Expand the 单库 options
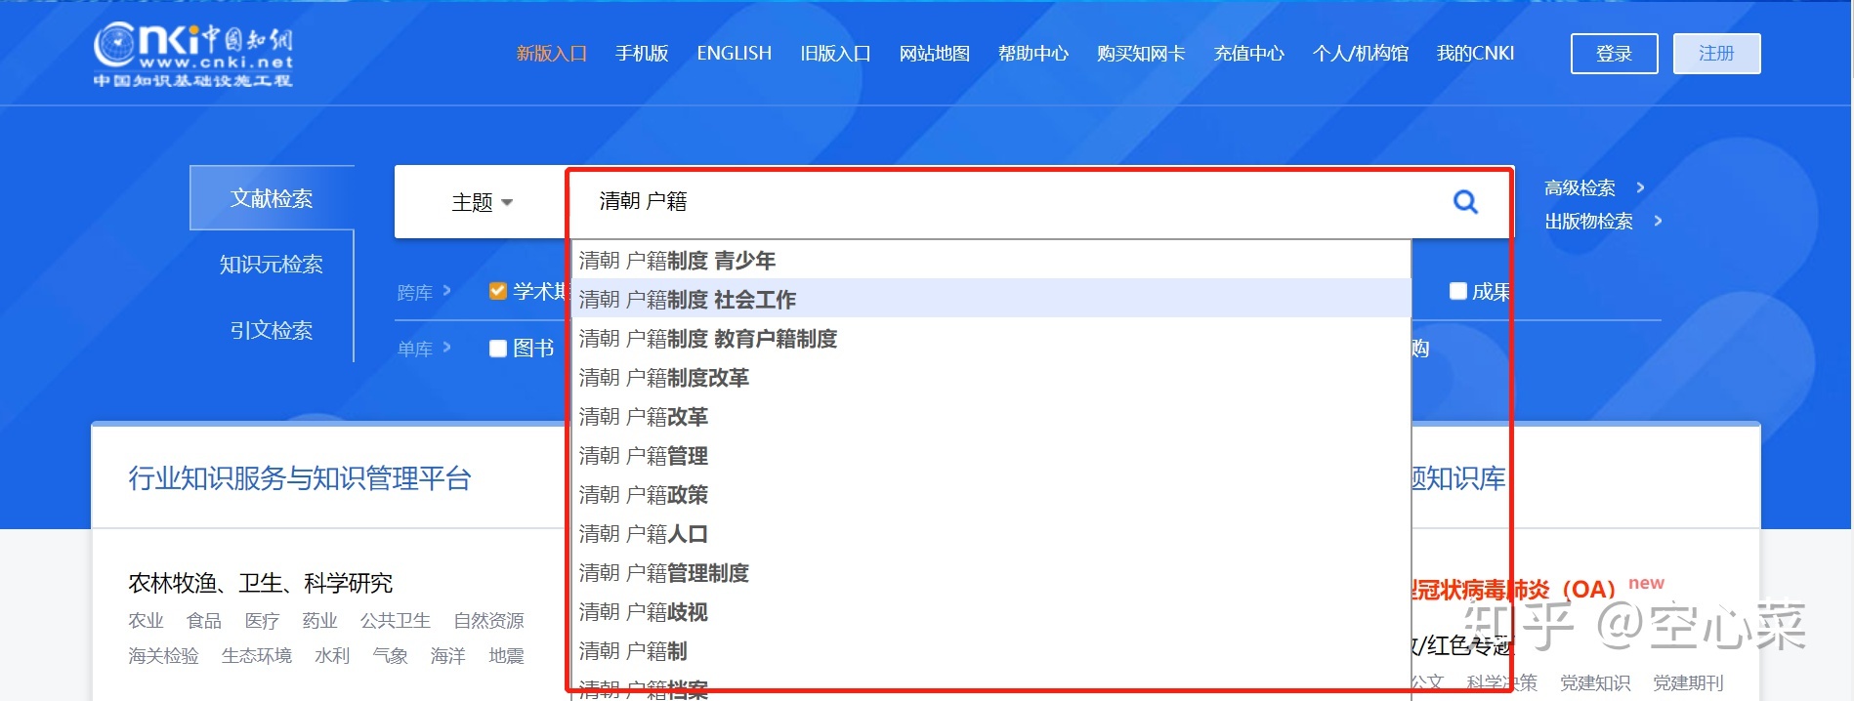The image size is (1854, 701). (x=446, y=348)
